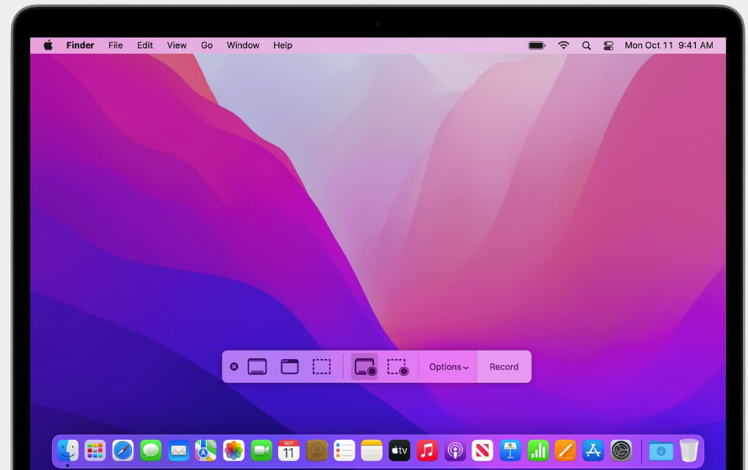Open the Window menu
This screenshot has width=748, height=470.
(243, 45)
